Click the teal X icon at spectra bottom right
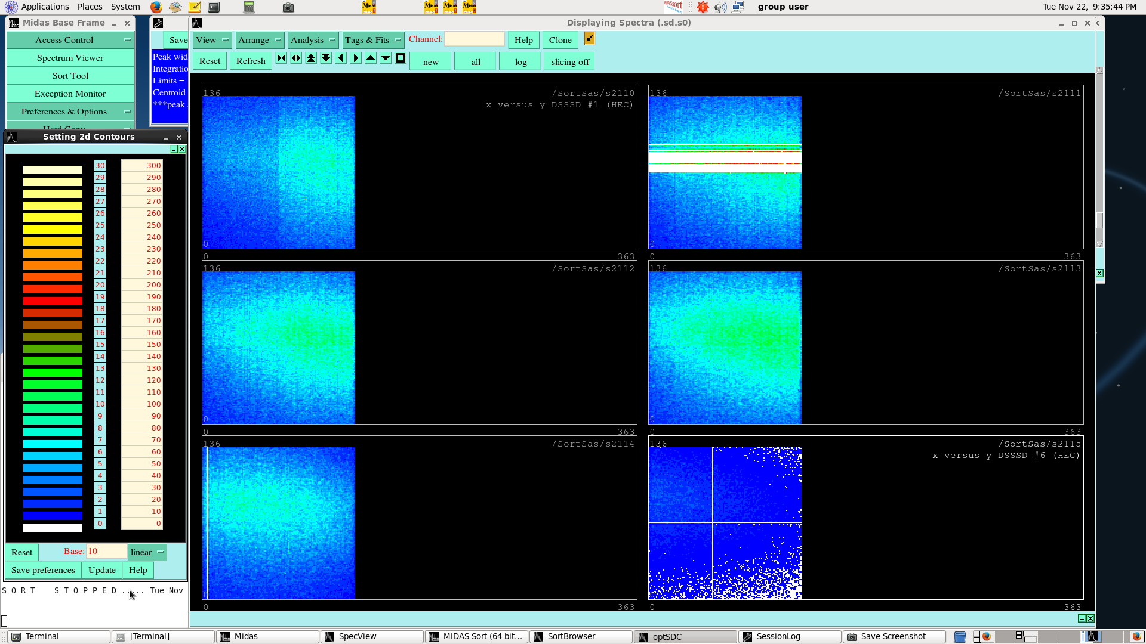This screenshot has width=1146, height=644. click(x=1090, y=618)
